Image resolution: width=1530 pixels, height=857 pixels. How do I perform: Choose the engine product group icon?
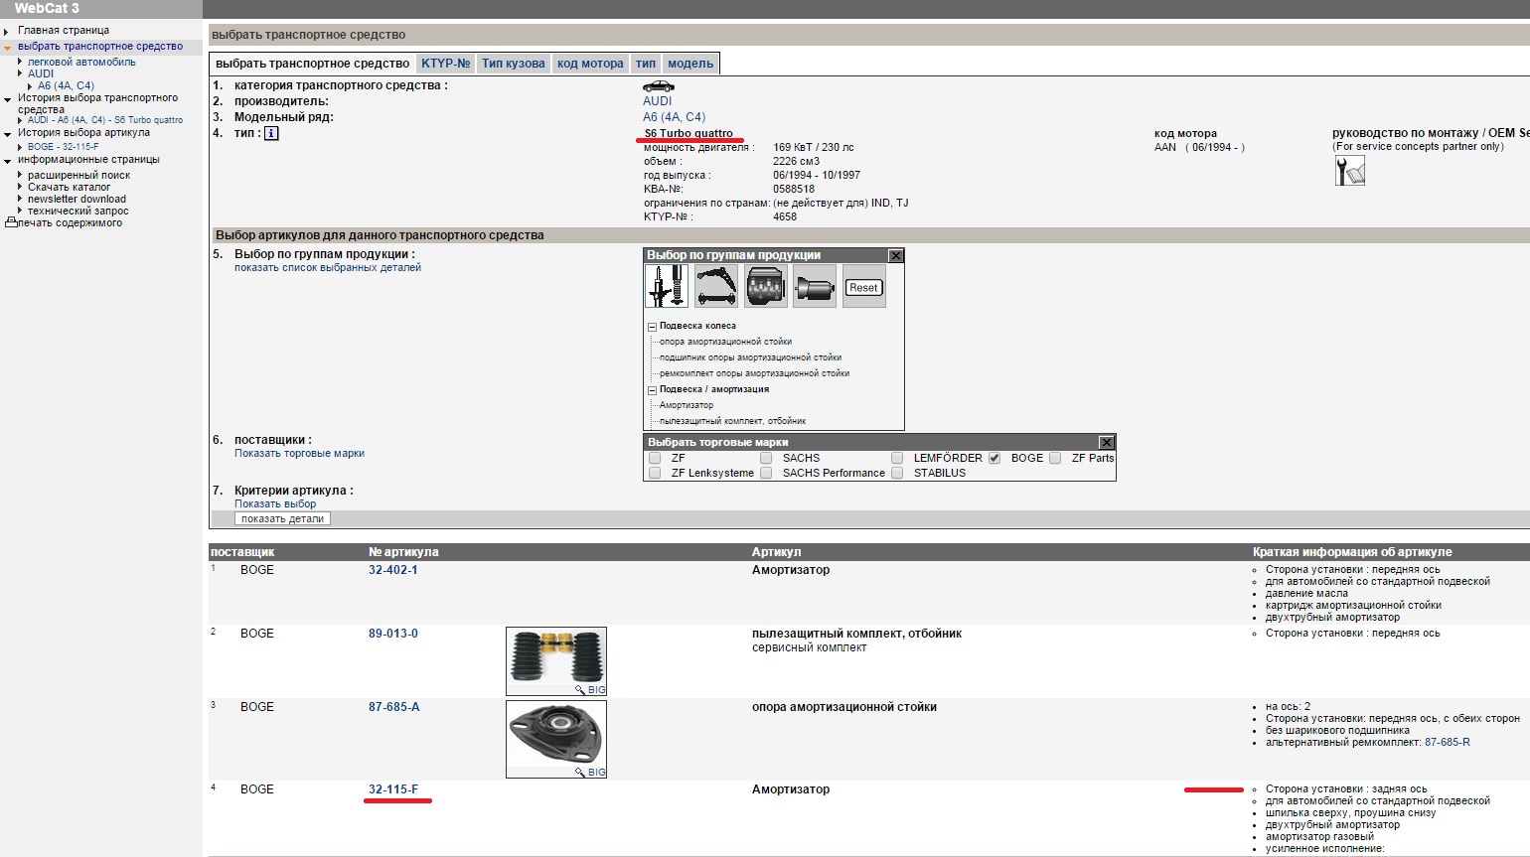[x=765, y=286]
